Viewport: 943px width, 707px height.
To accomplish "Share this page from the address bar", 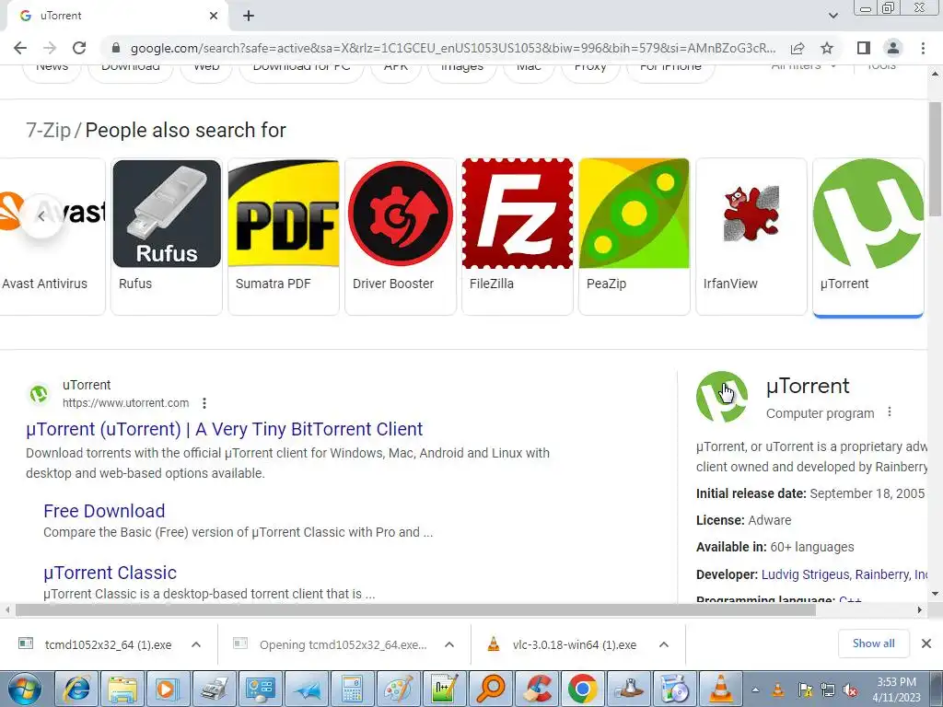I will point(797,48).
